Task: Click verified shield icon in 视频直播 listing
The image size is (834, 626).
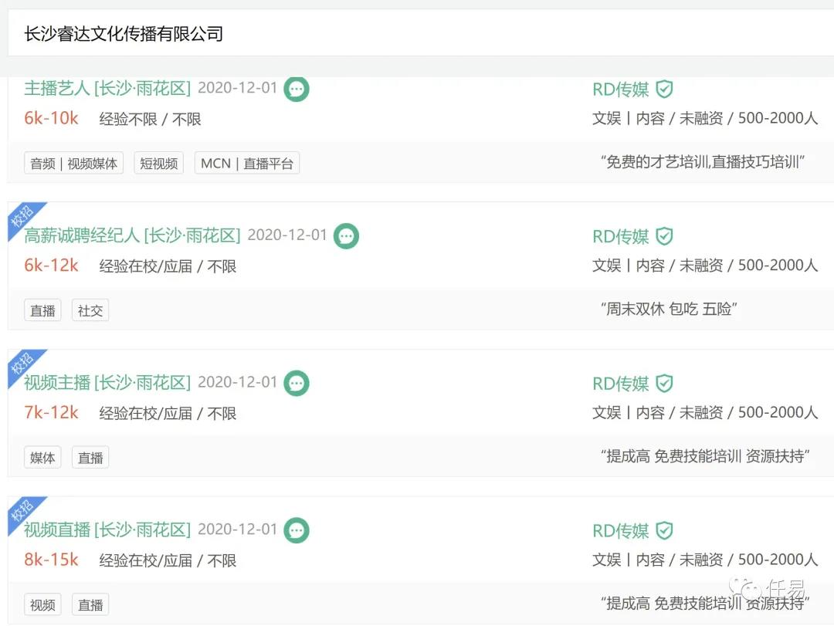Action: [x=664, y=531]
